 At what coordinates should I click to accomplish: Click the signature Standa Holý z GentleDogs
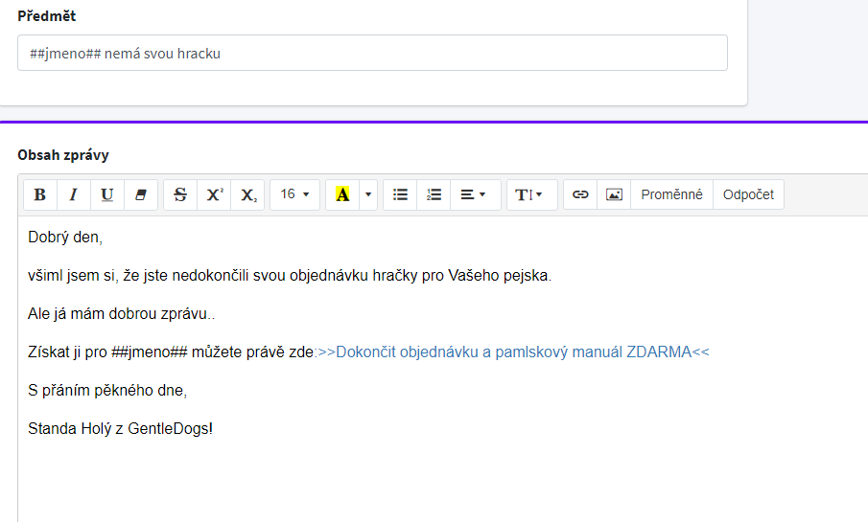tap(120, 428)
